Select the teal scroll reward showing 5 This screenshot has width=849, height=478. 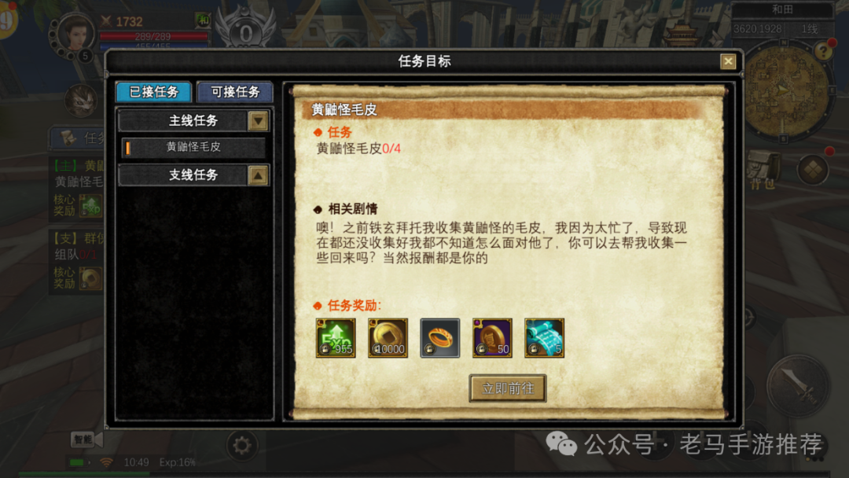click(x=544, y=338)
